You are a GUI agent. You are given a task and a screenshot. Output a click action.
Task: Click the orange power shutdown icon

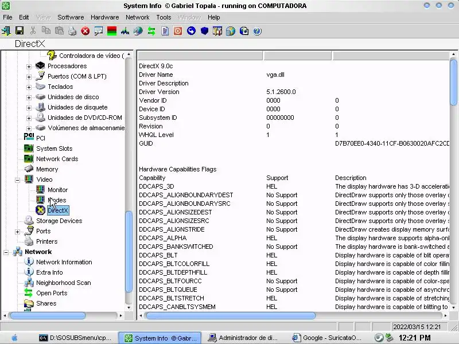tap(178, 31)
